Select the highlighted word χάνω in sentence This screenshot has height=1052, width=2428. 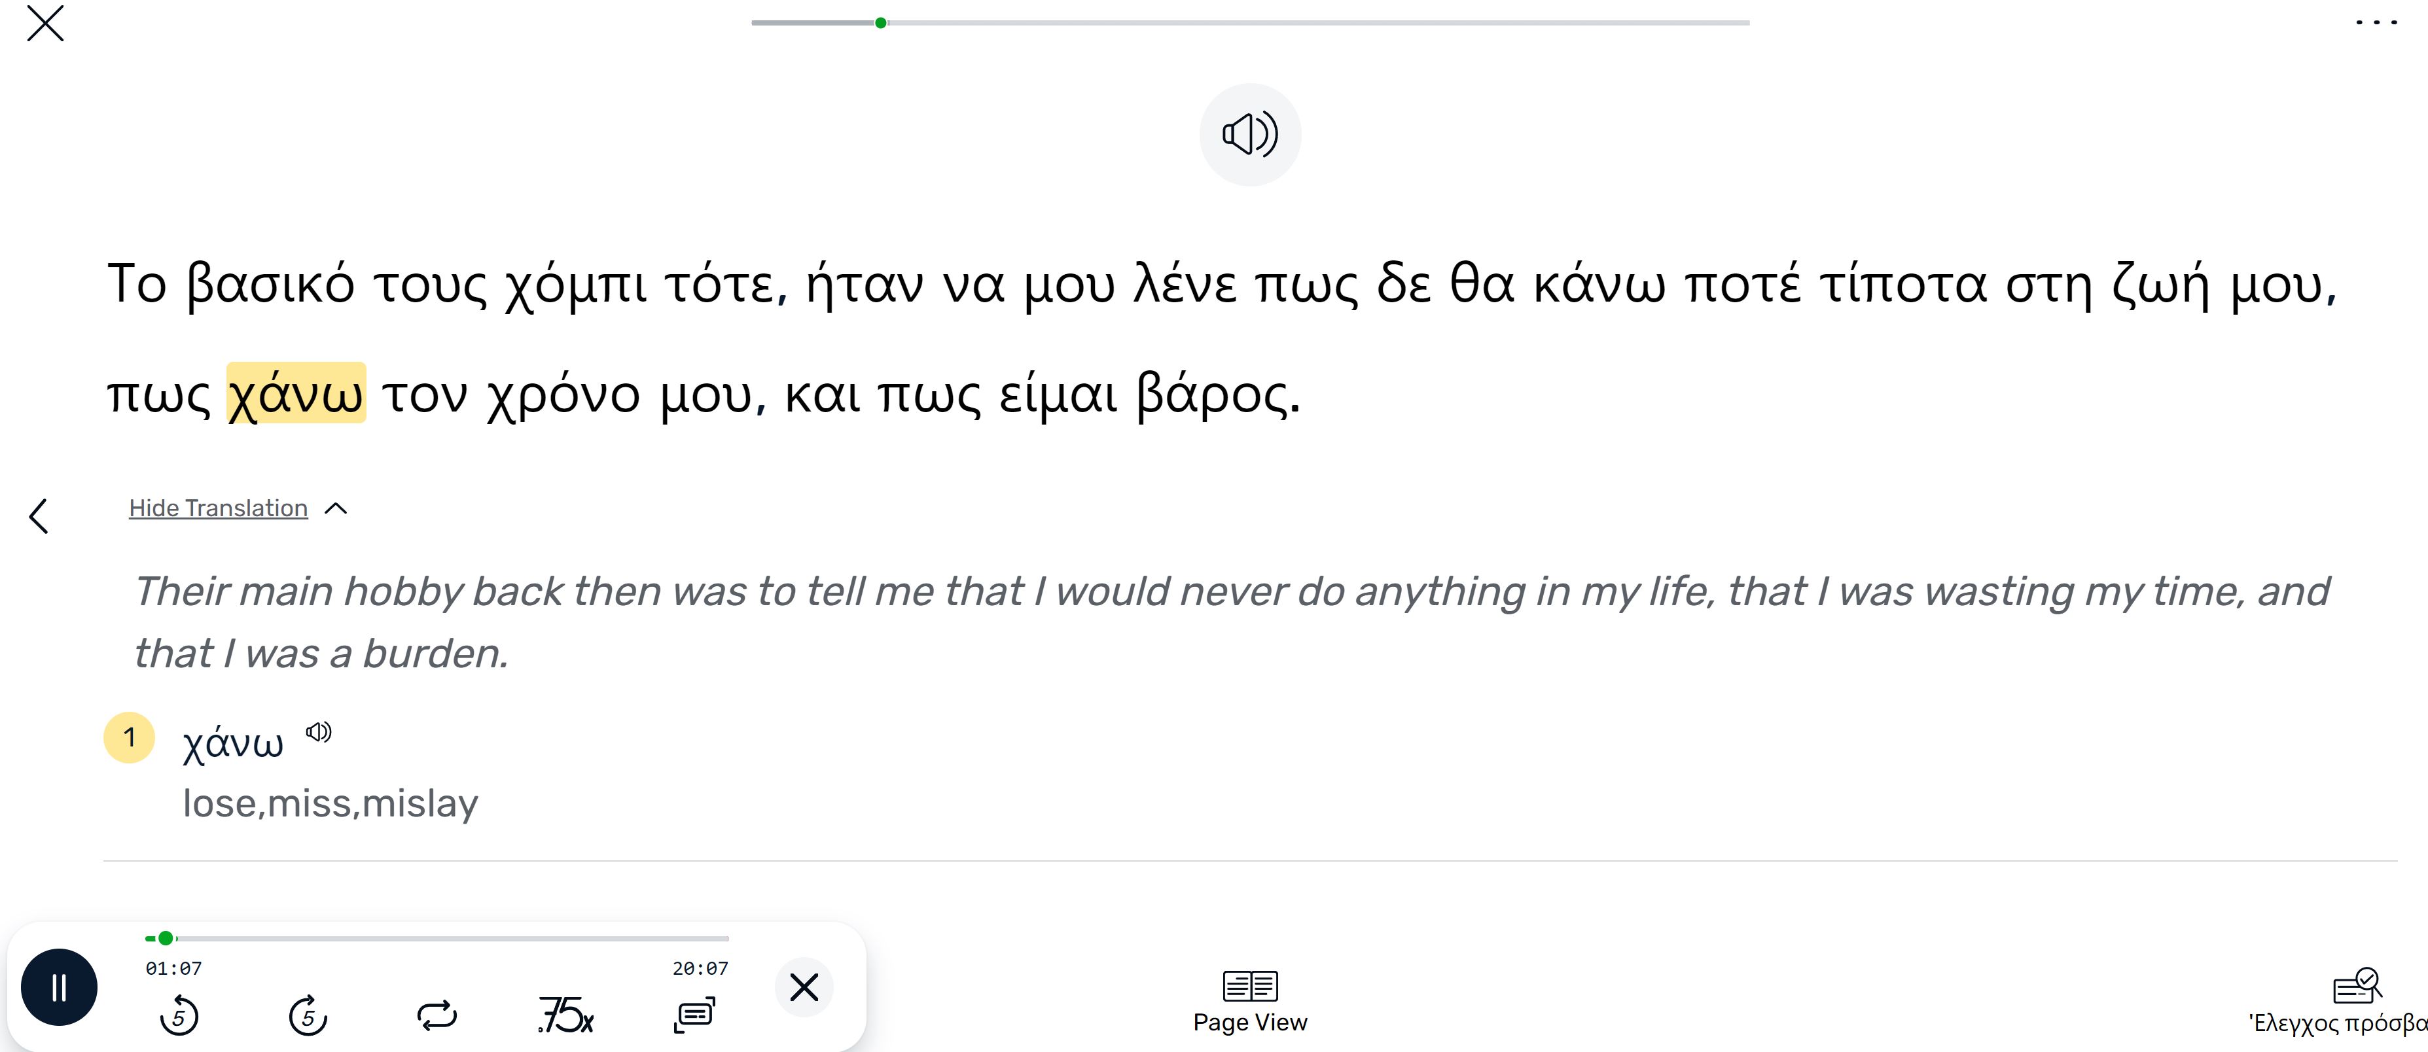coord(296,393)
